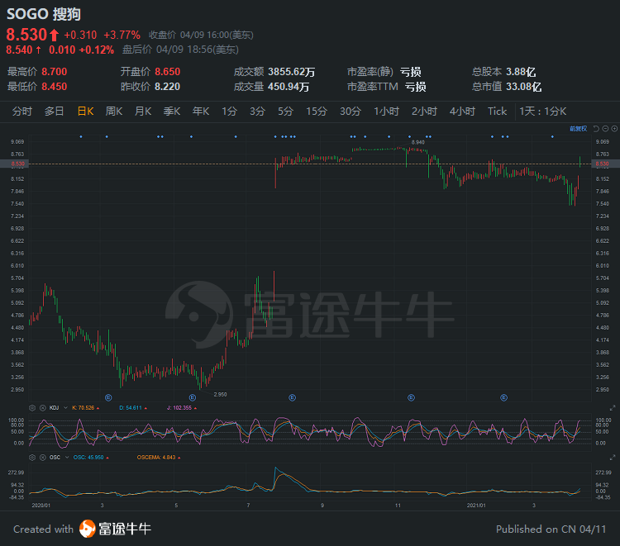The height and width of the screenshot is (546, 620).
Task: Click the earnings E marker near August 2020
Action: [x=292, y=397]
